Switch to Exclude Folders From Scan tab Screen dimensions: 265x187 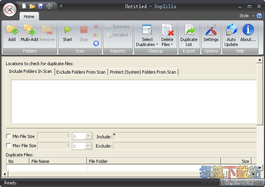(81, 72)
